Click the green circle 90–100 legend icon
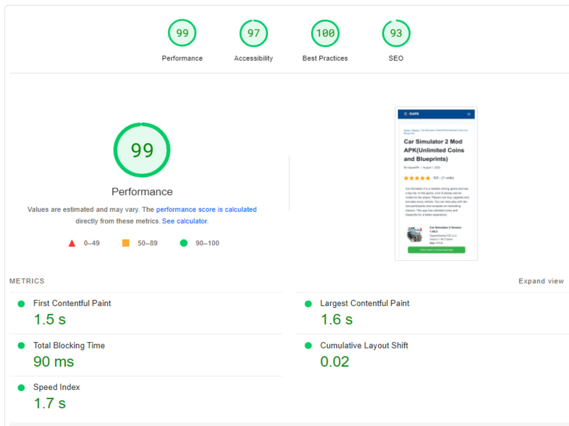This screenshot has width=569, height=426. (184, 243)
